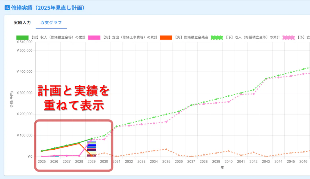The width and height of the screenshot is (310, 179).
Task: Click the ¥300,000 y-axis label
Action: tap(24, 93)
